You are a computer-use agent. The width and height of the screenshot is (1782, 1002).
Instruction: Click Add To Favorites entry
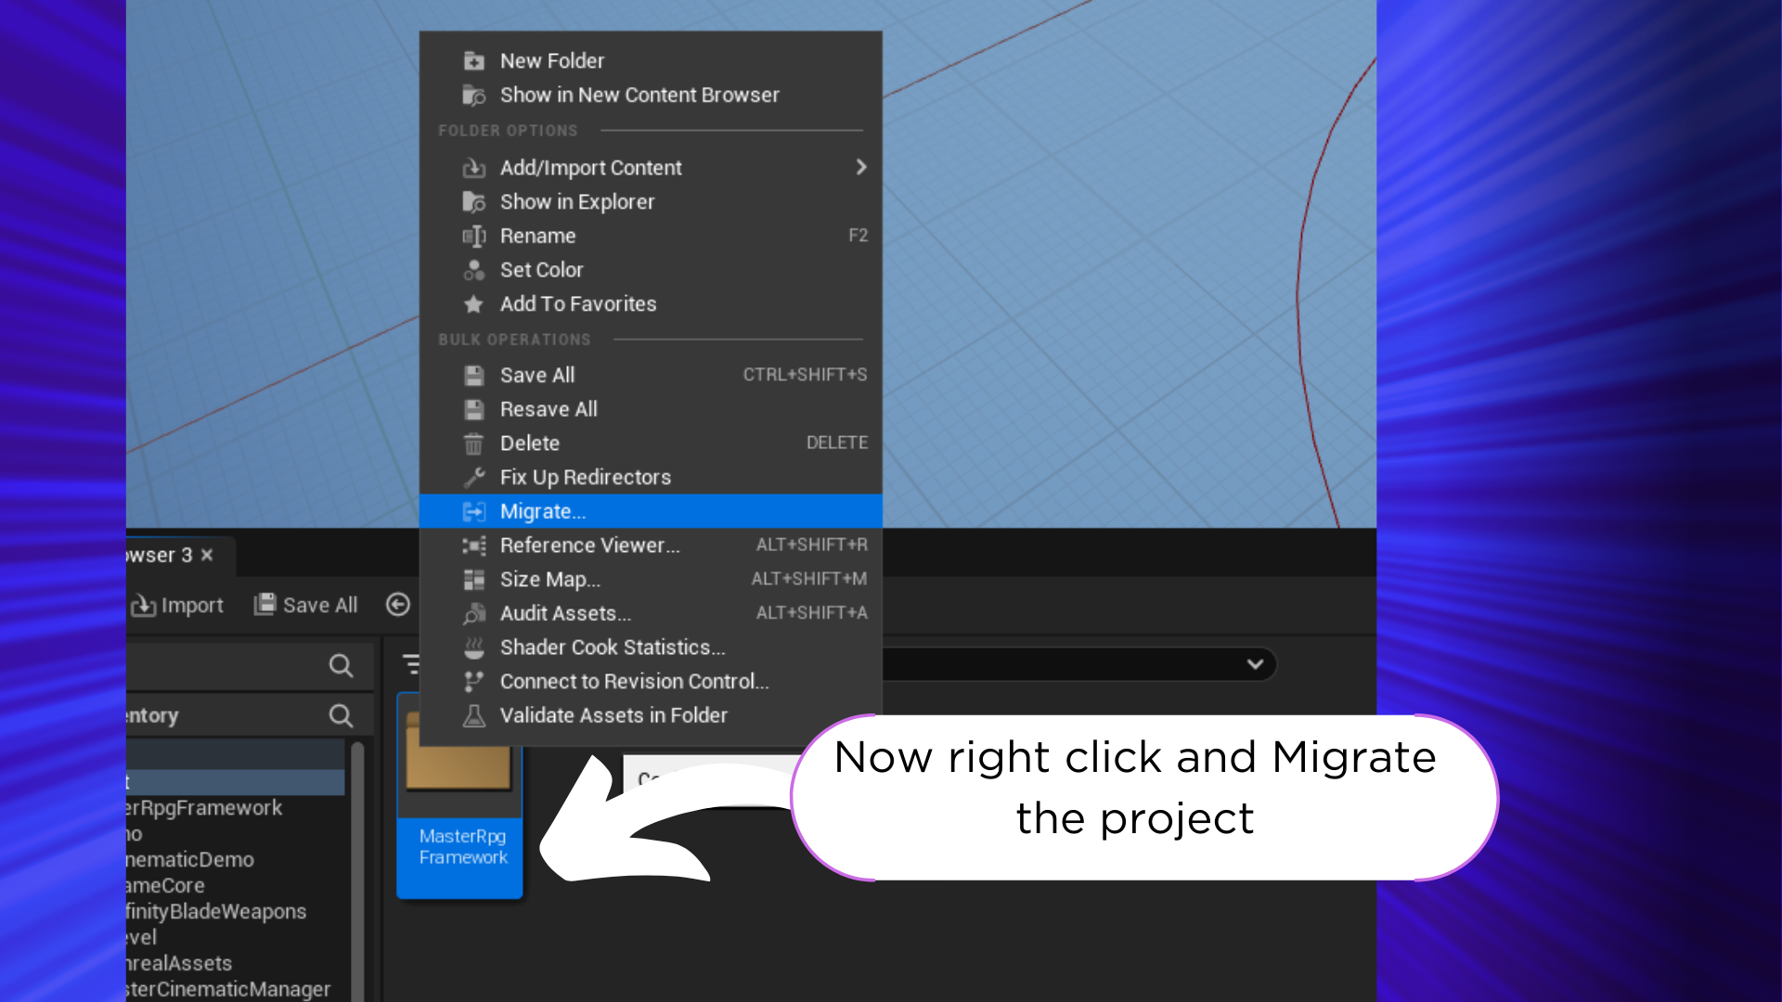(x=650, y=303)
